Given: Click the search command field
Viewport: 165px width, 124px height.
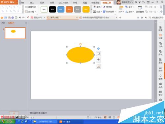Looking at the screenshot, I should [x=156, y=18].
